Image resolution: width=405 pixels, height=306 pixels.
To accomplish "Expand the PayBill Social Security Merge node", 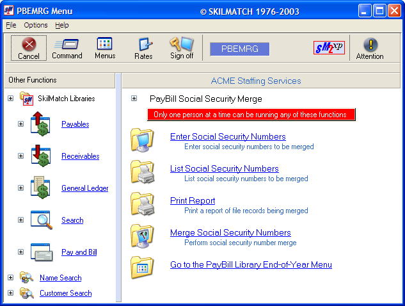I will pos(134,99).
